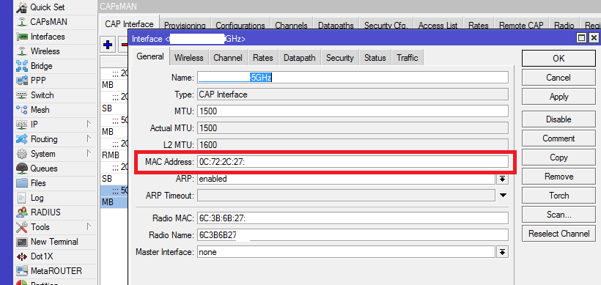Click the Radio Name field

coord(353,235)
